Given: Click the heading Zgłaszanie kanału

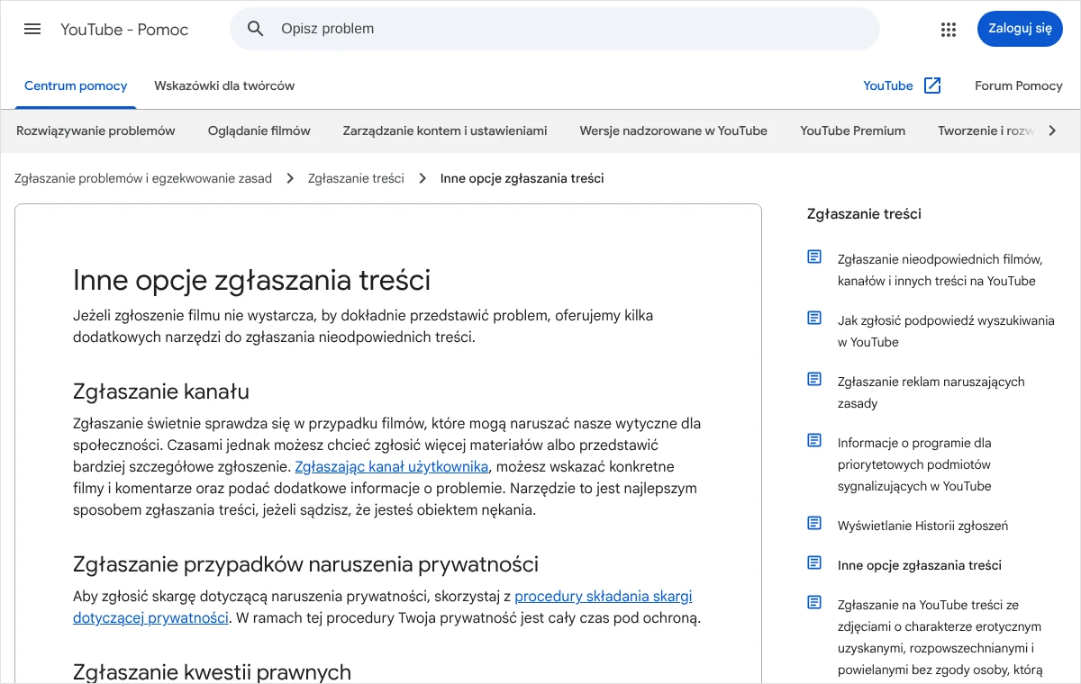Looking at the screenshot, I should click(x=161, y=391).
